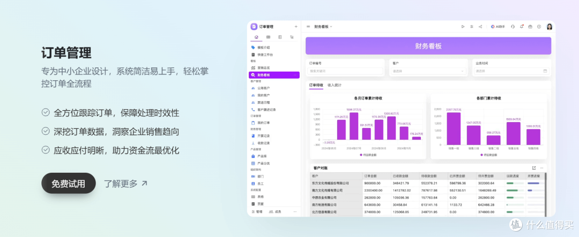Image resolution: width=579 pixels, height=237 pixels.
Task: Click the list settings icon in top bar
Action: [x=472, y=27]
